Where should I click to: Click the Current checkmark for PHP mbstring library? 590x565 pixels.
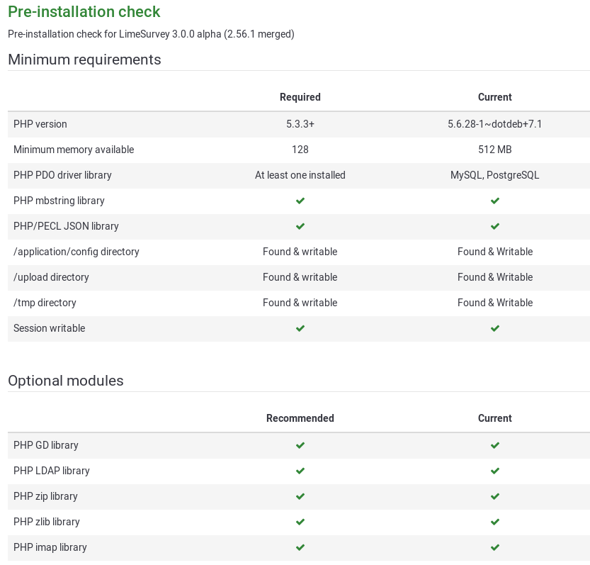pyautogui.click(x=494, y=201)
